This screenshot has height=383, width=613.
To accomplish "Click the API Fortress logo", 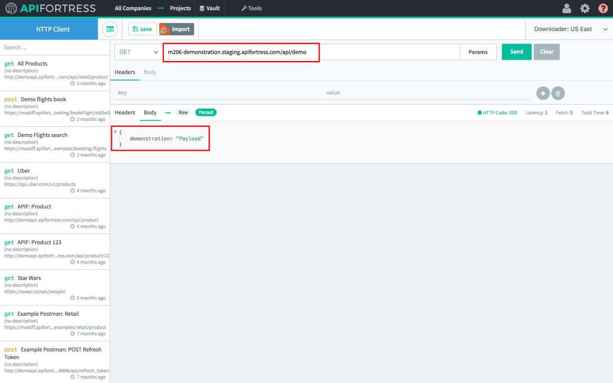I will pyautogui.click(x=50, y=8).
